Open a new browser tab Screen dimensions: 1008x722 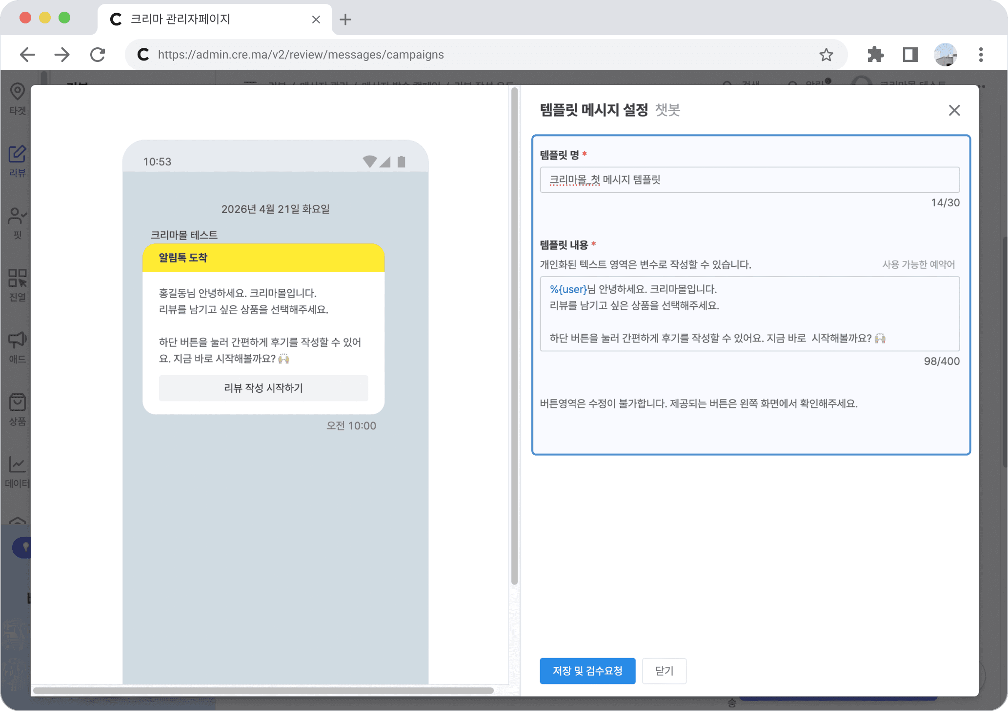point(345,20)
